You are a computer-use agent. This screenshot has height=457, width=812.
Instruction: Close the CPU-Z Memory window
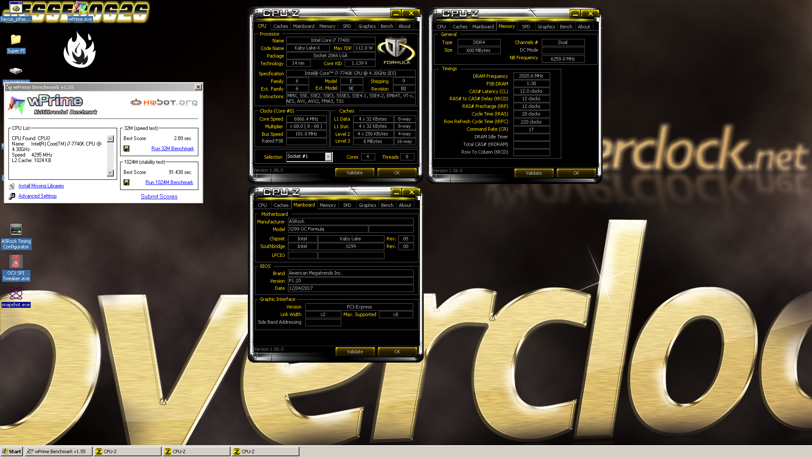(x=590, y=14)
